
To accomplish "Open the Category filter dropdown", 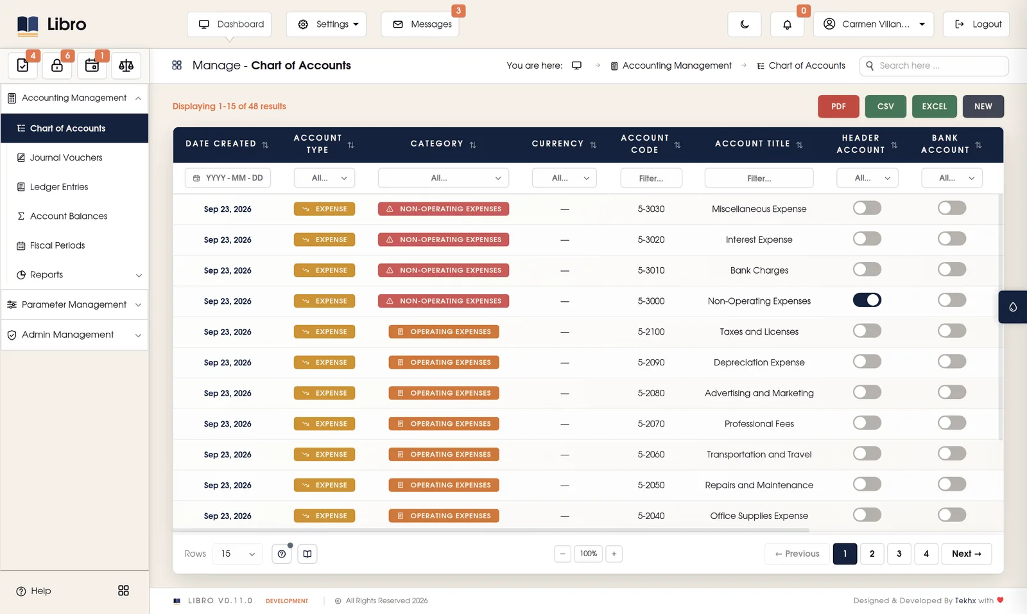I will [444, 178].
